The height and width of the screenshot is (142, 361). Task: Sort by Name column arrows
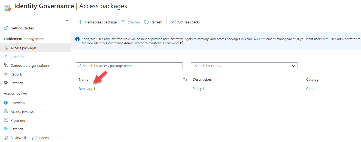(185, 80)
